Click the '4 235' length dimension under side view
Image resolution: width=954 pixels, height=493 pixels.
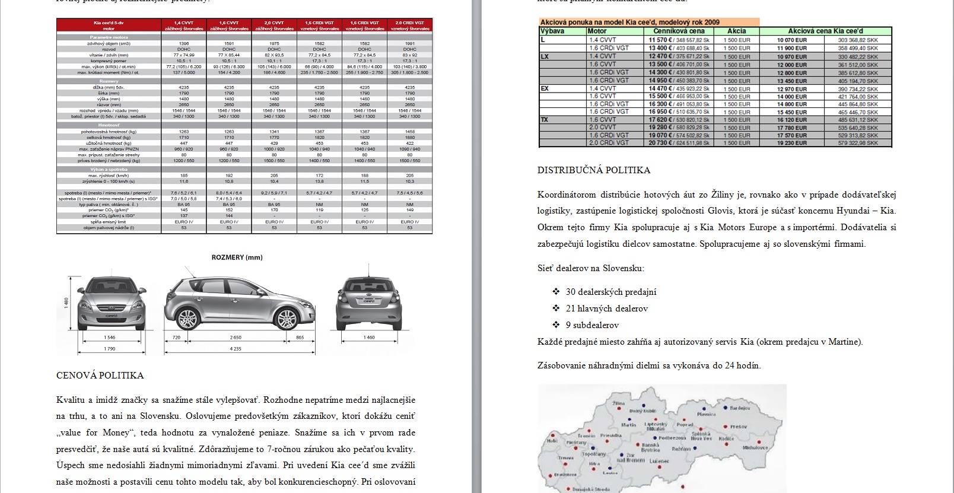pyautogui.click(x=236, y=349)
